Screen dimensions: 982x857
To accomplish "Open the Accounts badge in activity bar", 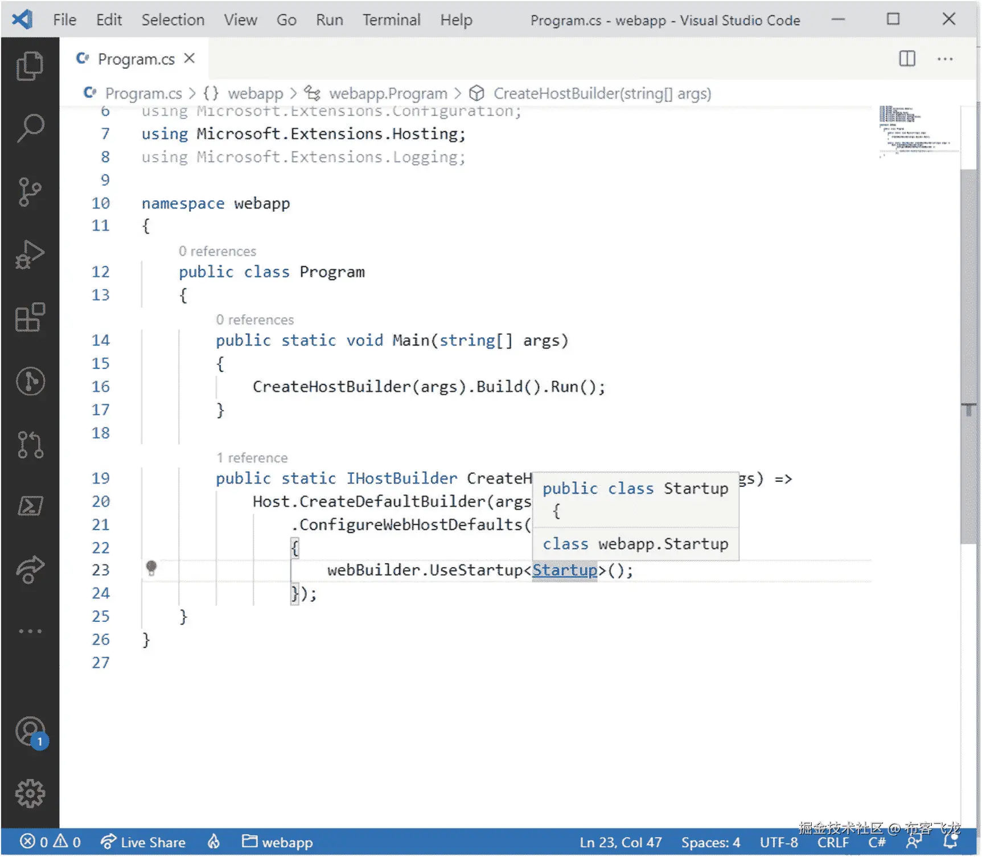I will pyautogui.click(x=30, y=733).
